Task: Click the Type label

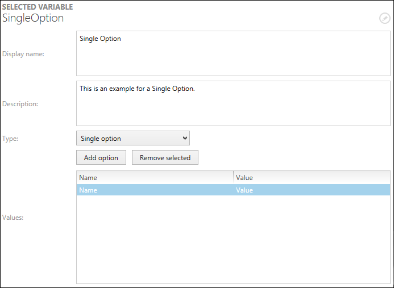Action: (10, 138)
